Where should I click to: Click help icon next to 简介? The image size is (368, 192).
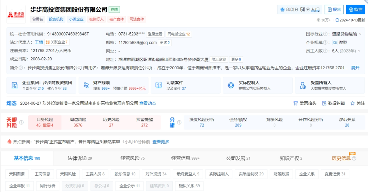tap(21, 68)
